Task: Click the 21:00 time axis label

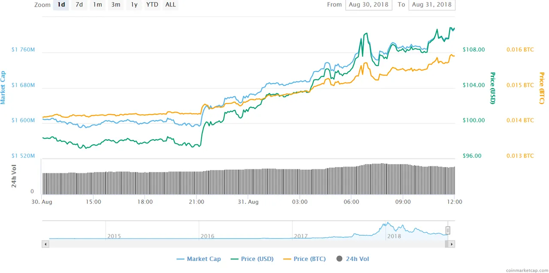Action: 196,202
